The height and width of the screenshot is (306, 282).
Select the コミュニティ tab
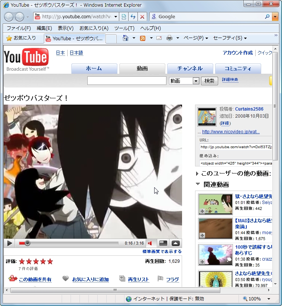238,68
